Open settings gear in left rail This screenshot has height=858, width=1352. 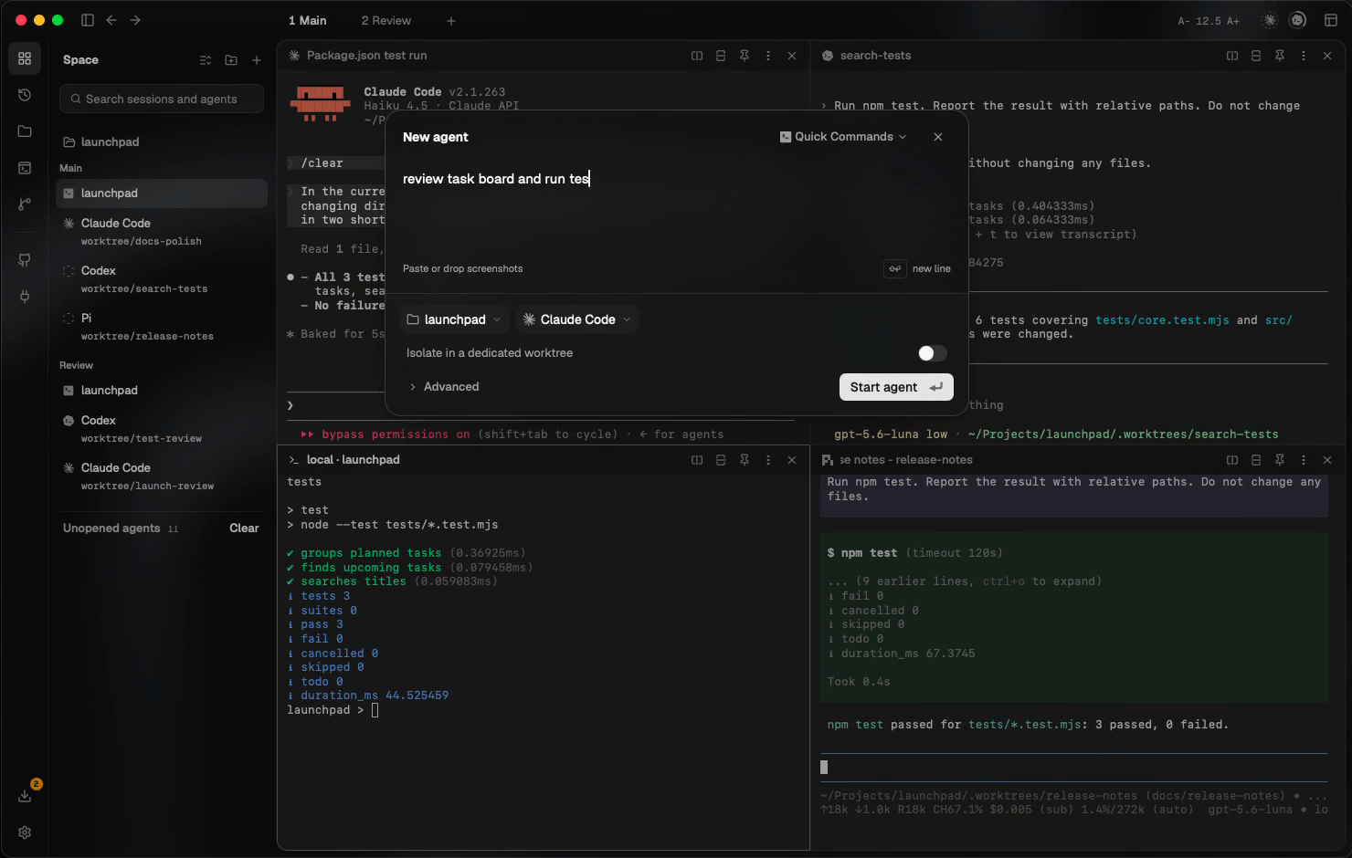tap(25, 832)
